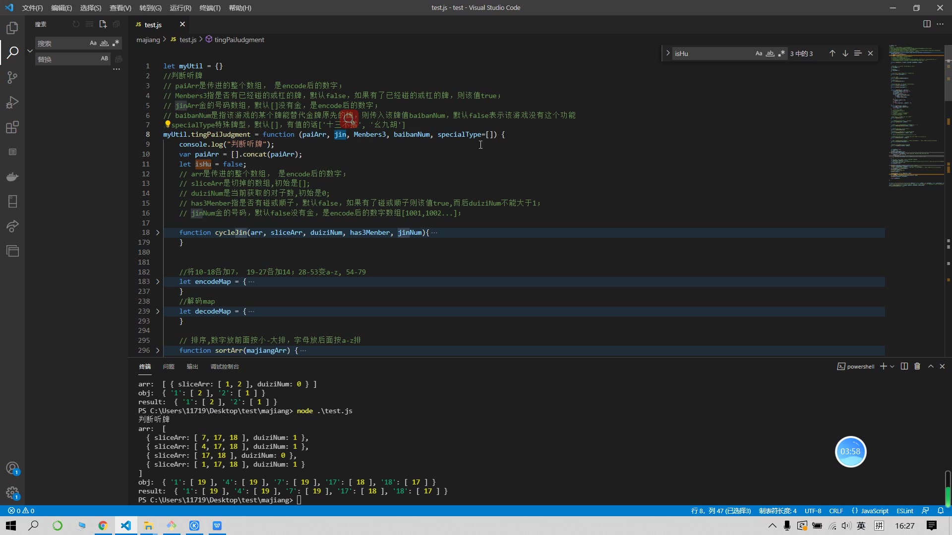Click errors and warnings counter in status bar
The height and width of the screenshot is (535, 952).
pyautogui.click(x=21, y=511)
